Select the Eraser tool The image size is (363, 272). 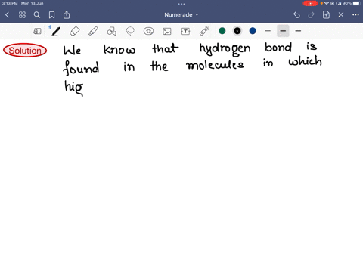click(75, 31)
